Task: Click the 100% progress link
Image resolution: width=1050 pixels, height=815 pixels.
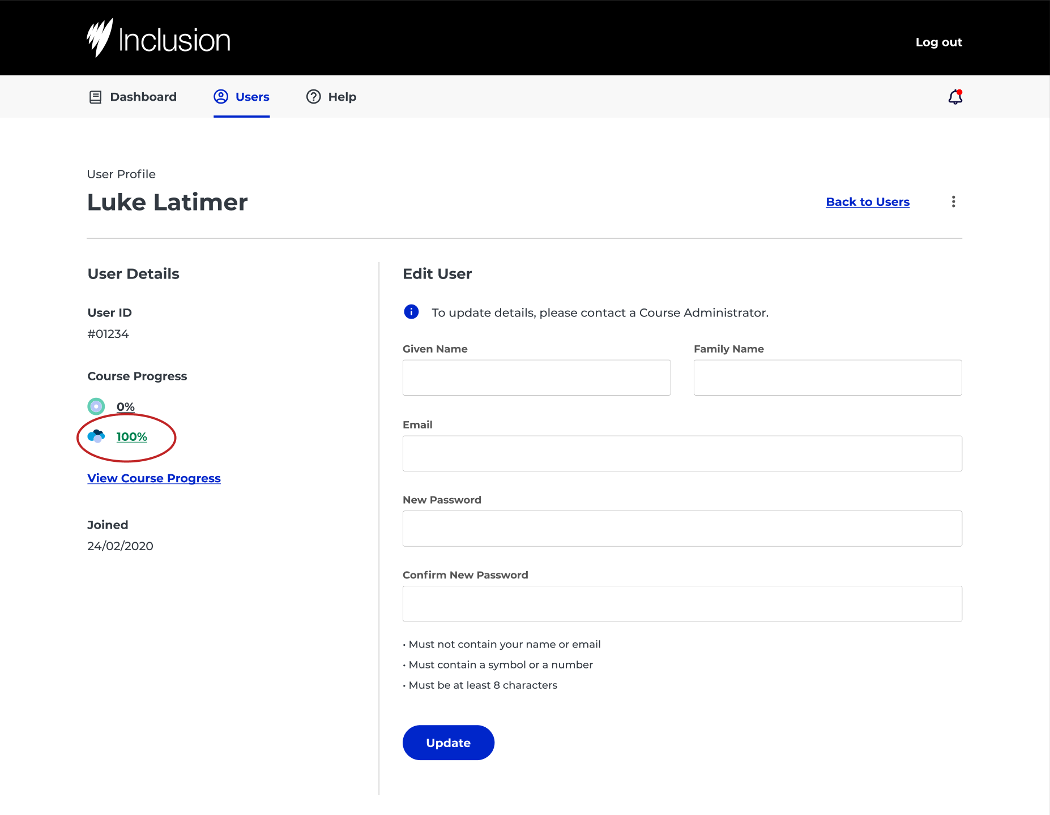Action: pos(131,436)
